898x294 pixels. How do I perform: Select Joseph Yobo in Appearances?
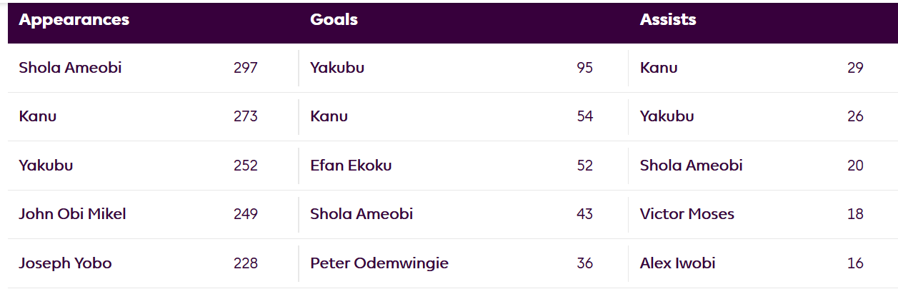(65, 263)
